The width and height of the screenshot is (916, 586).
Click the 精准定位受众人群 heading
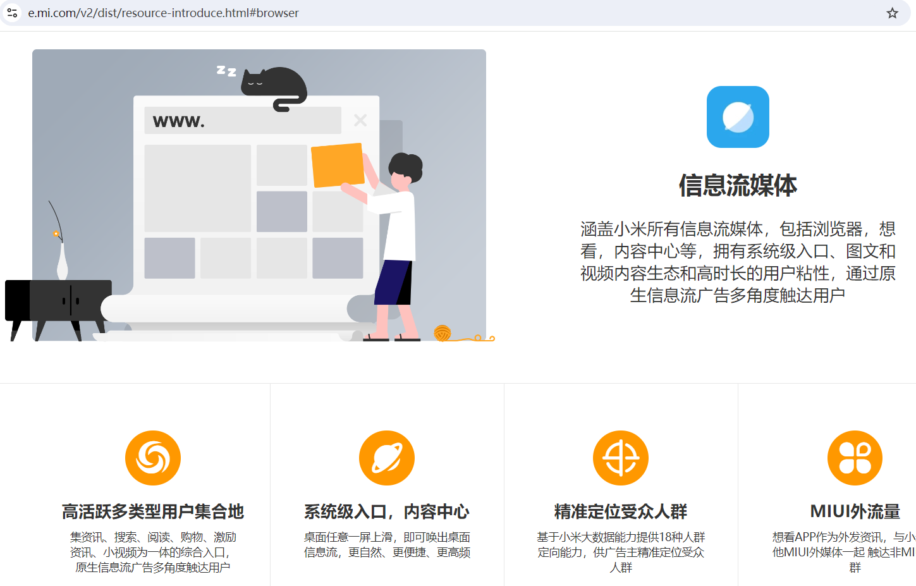621,511
